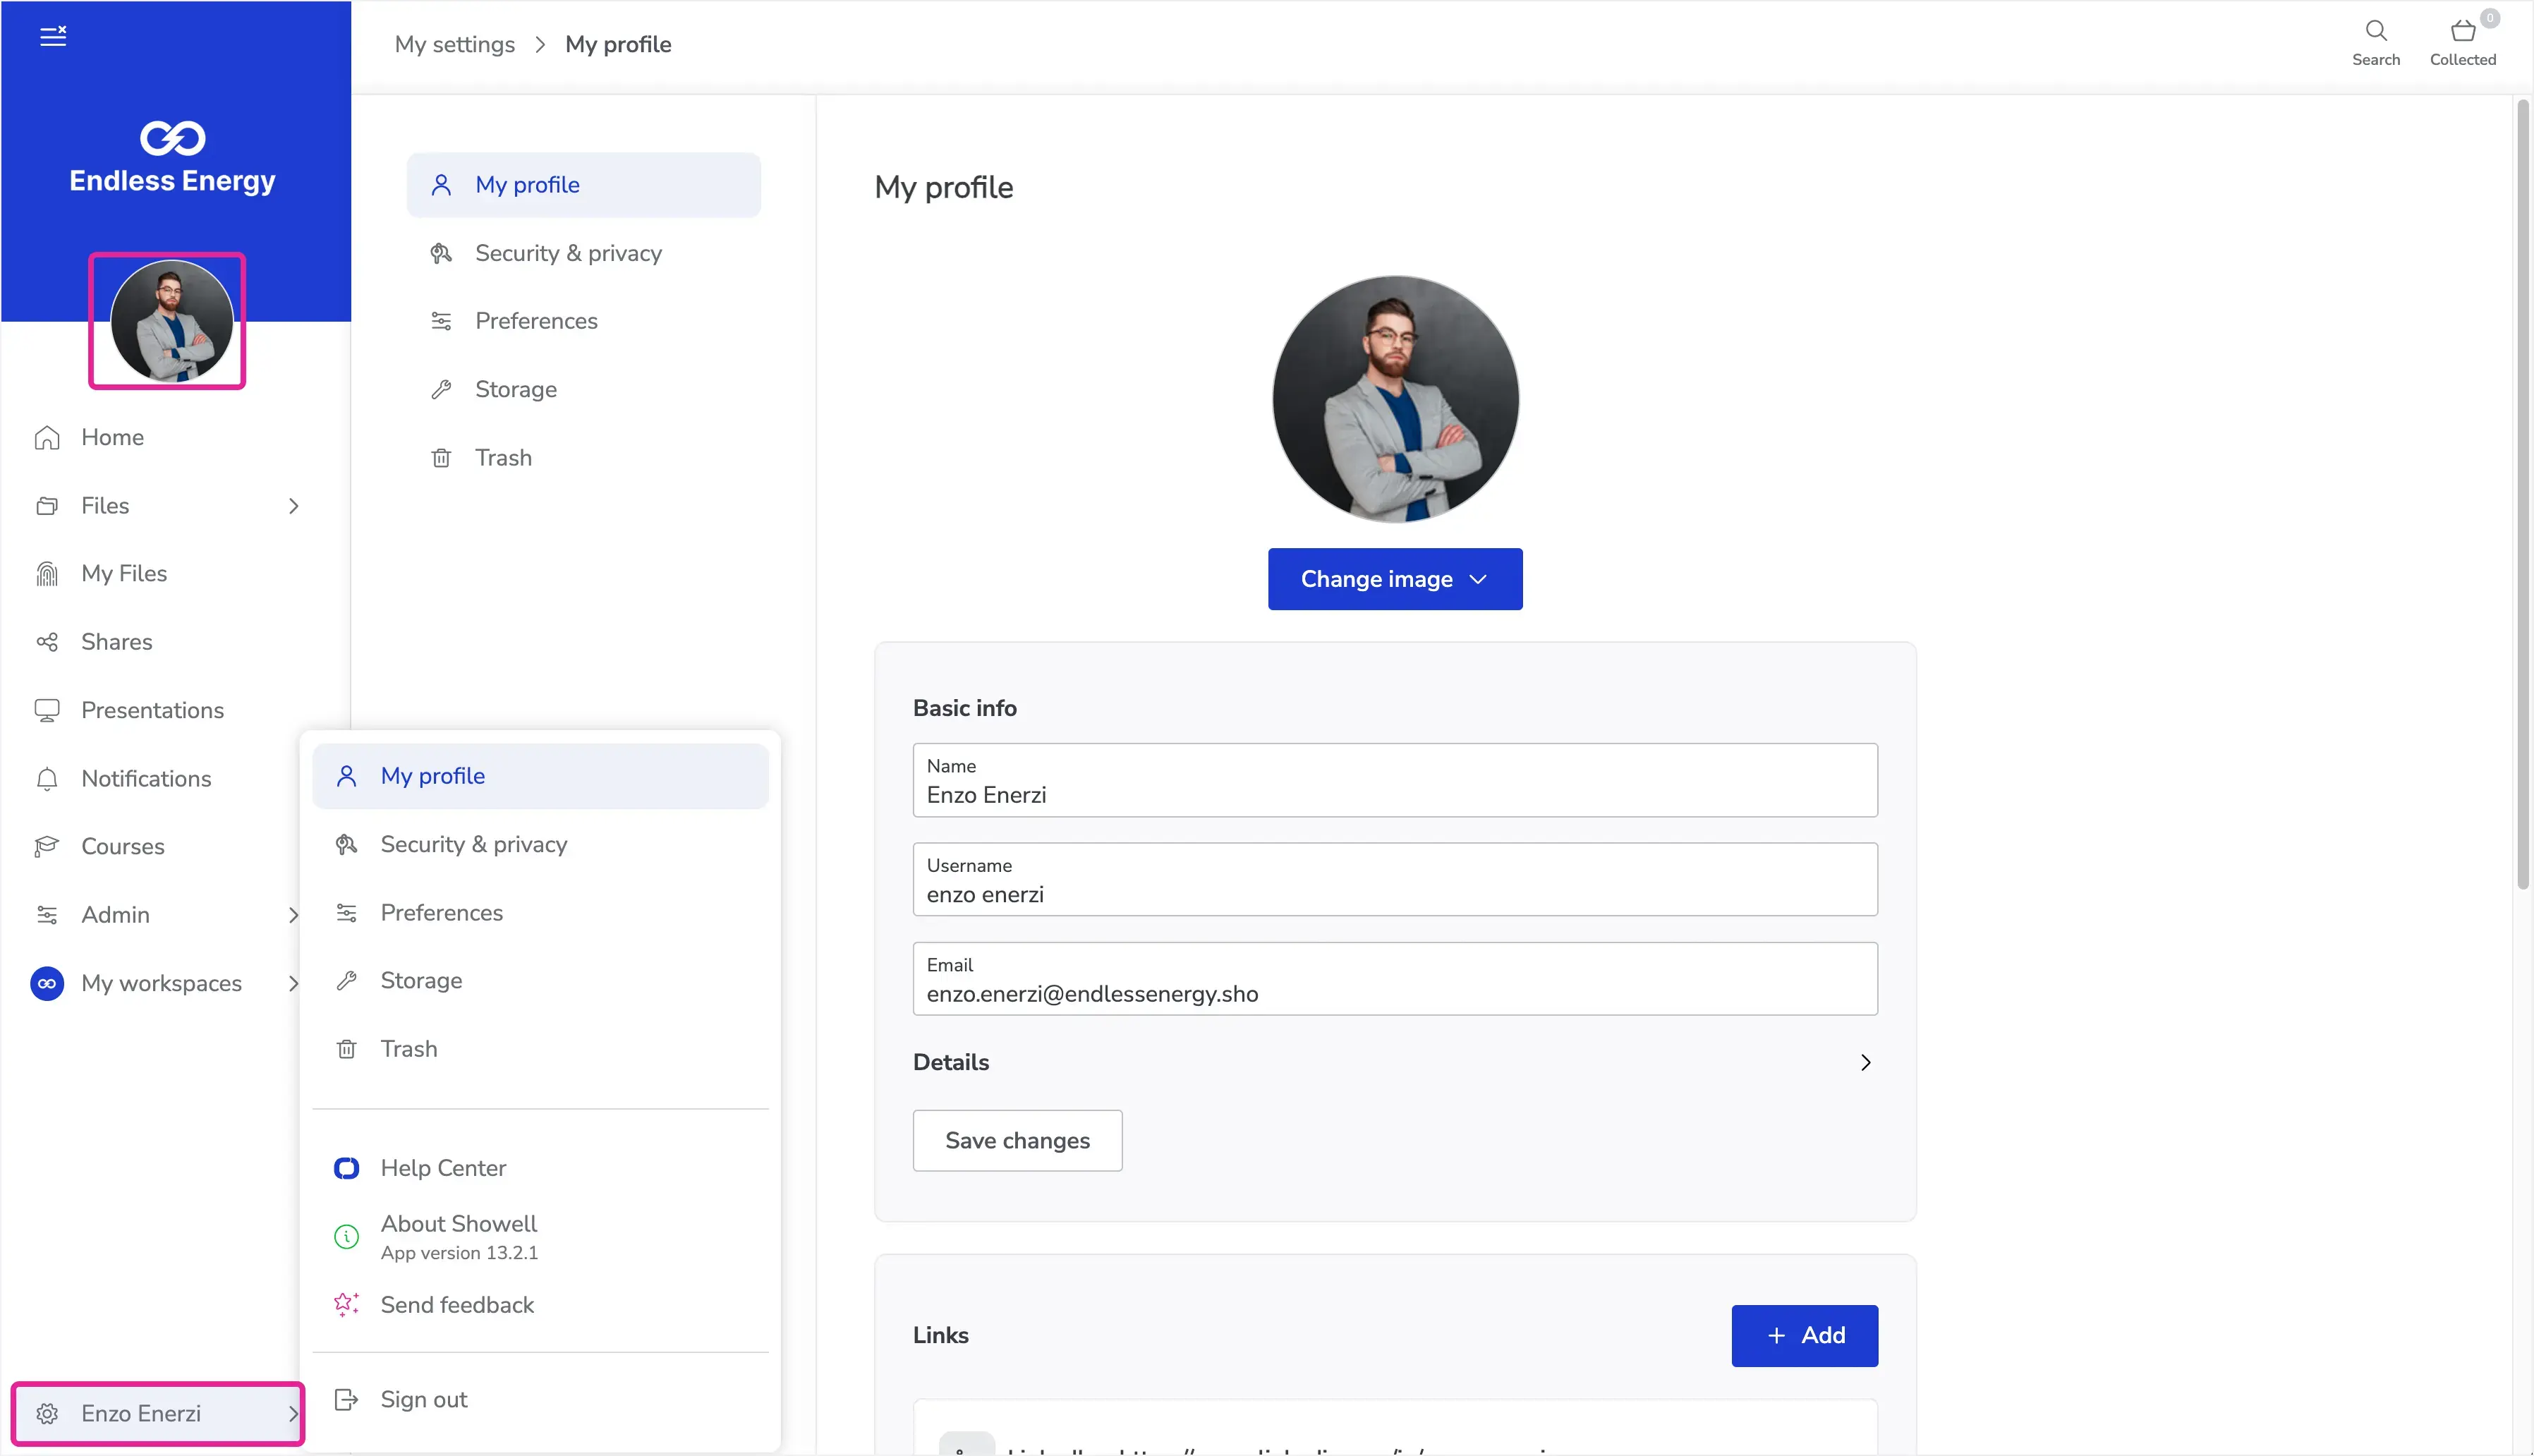
Task: Open Presentations in sidebar
Action: (152, 710)
